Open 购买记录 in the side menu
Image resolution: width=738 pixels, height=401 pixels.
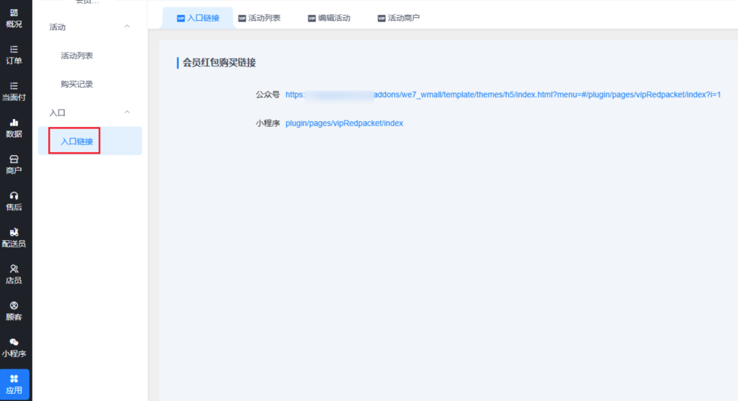(x=76, y=84)
